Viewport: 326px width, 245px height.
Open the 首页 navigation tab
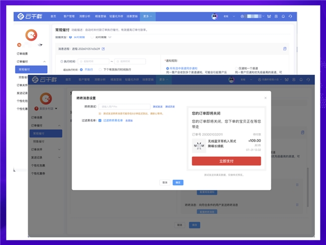pos(54,17)
